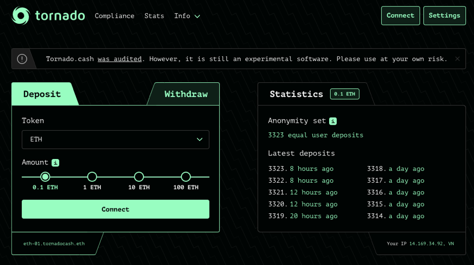Viewport: 474px width, 265px height.
Task: Select deposit 3317 from a day ago
Action: 396,180
